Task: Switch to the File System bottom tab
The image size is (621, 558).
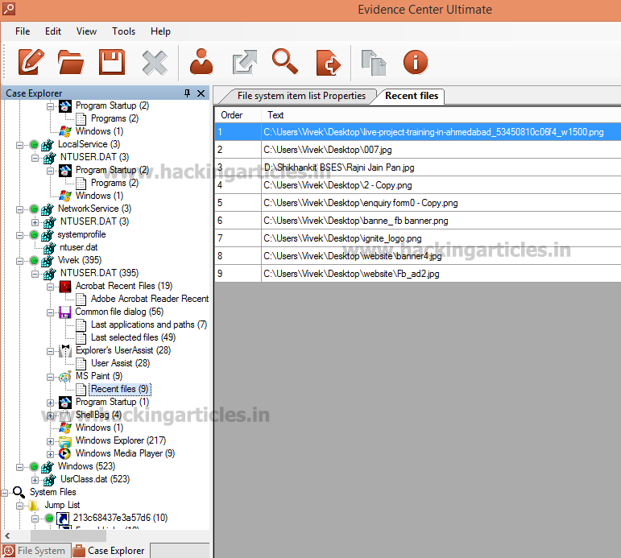Action: tap(35, 551)
